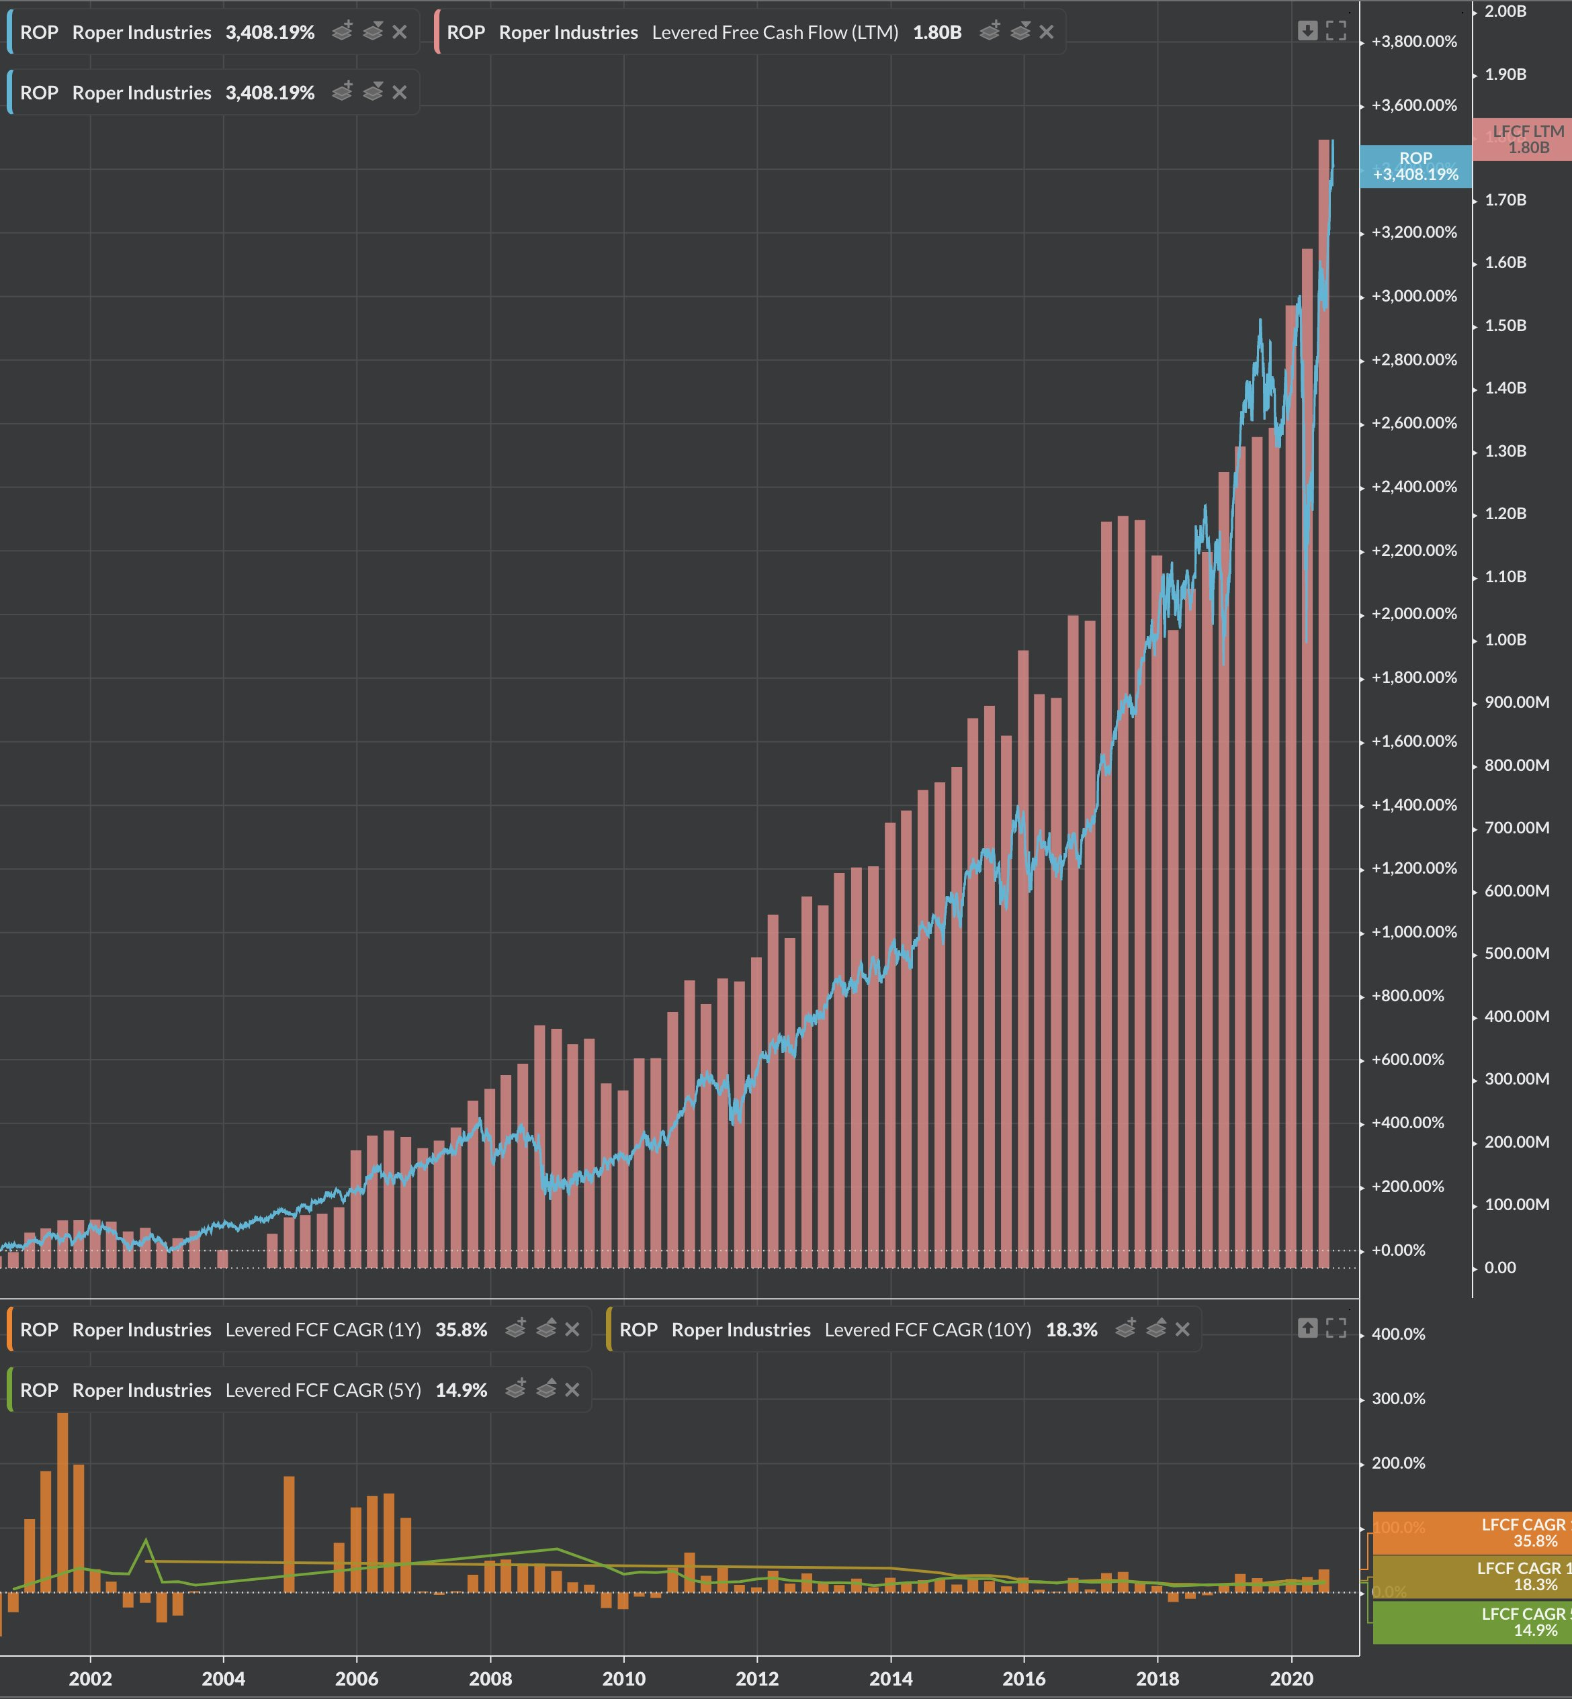Select the Levered Free Cash Flow (LTM) label
This screenshot has height=1699, width=1572.
(x=775, y=32)
